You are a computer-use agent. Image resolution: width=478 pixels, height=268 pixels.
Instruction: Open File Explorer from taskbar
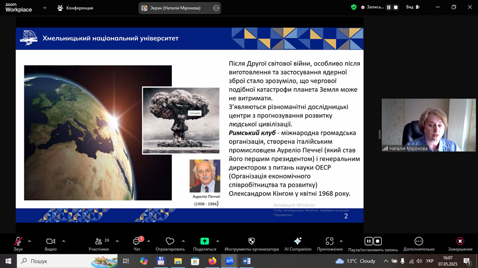coord(178,261)
